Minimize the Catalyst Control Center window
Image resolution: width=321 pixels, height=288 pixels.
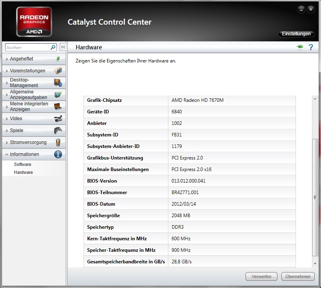[301, 10]
